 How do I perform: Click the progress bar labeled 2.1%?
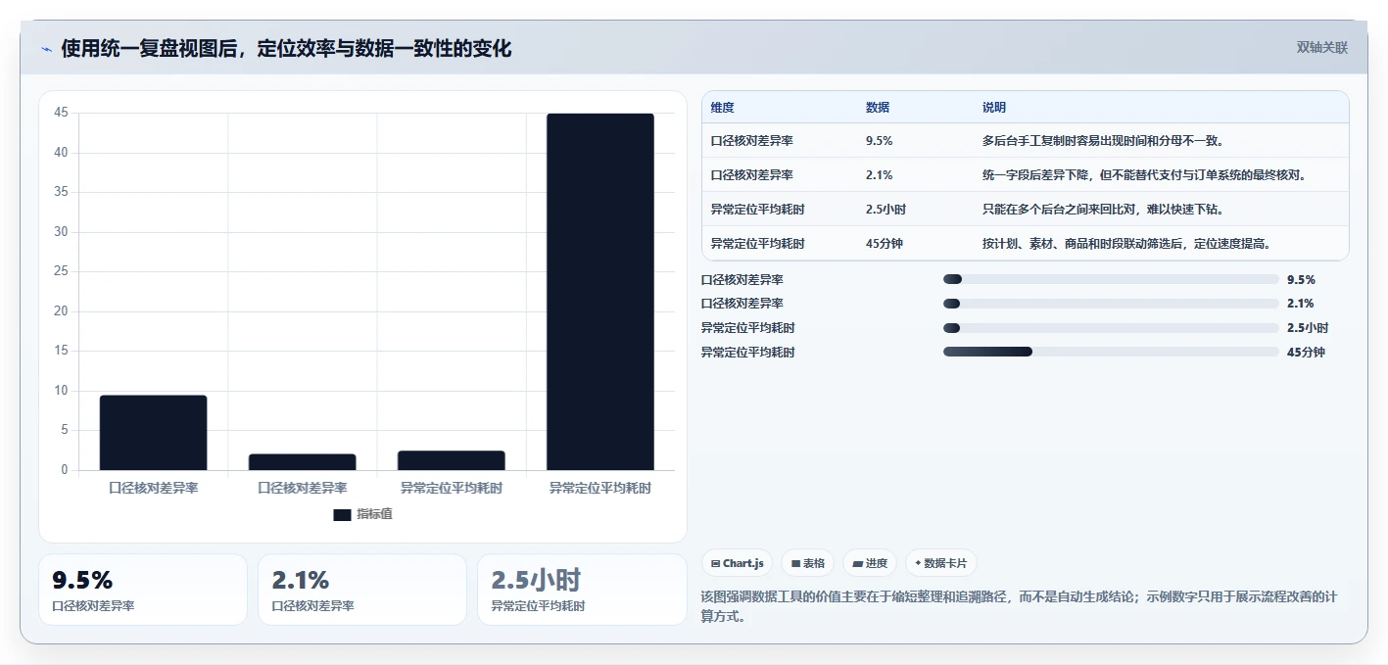coord(1111,304)
